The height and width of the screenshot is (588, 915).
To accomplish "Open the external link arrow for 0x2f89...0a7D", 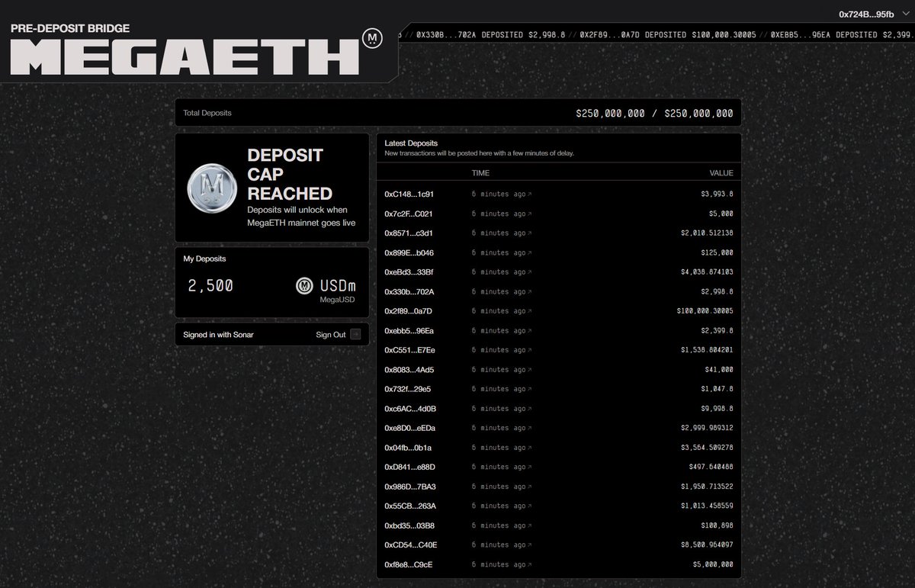I will tap(530, 310).
